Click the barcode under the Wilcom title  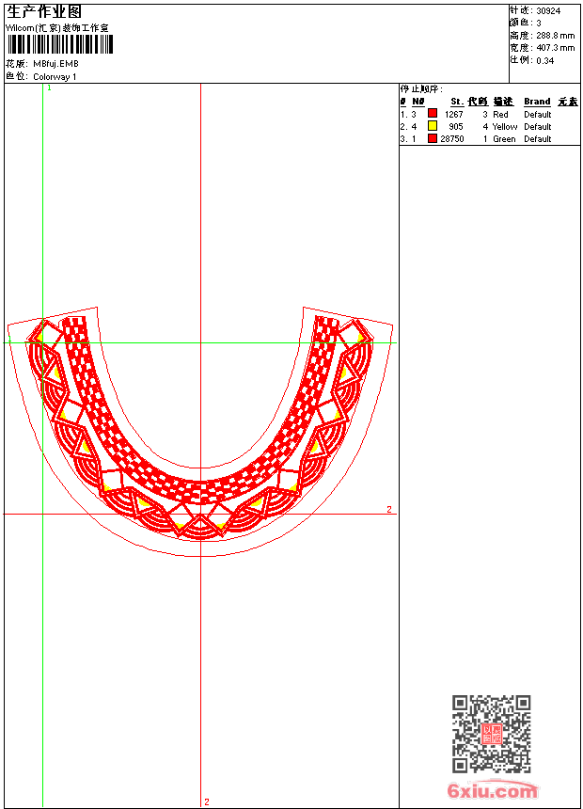click(x=60, y=44)
